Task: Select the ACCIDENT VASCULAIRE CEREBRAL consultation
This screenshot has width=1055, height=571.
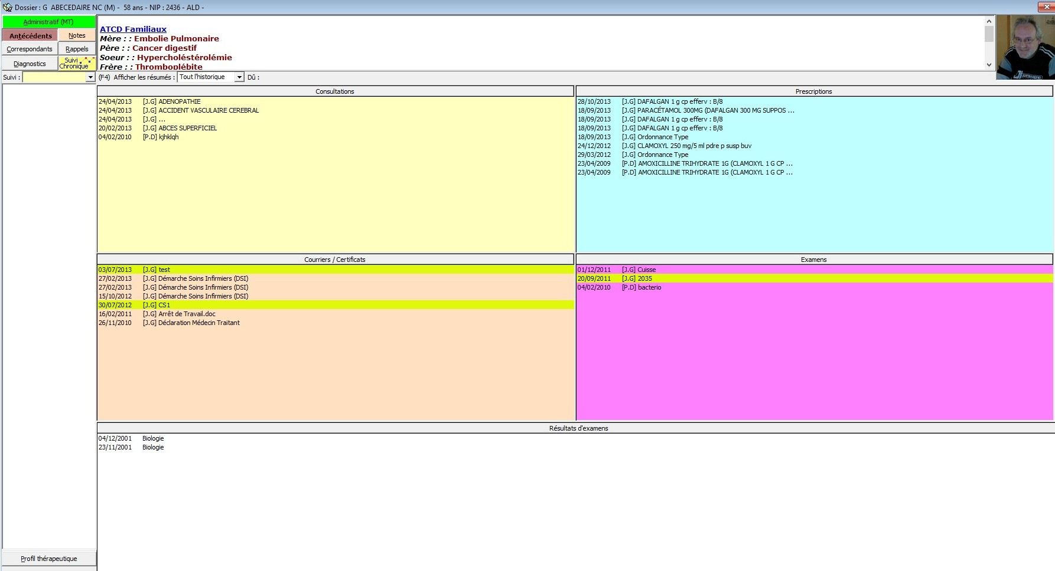Action: pyautogui.click(x=208, y=110)
